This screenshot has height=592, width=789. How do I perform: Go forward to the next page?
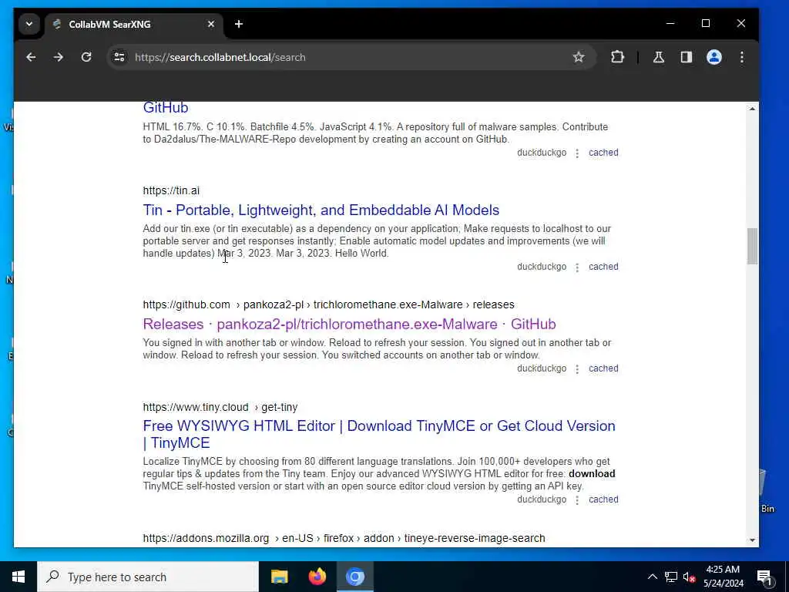(x=59, y=57)
